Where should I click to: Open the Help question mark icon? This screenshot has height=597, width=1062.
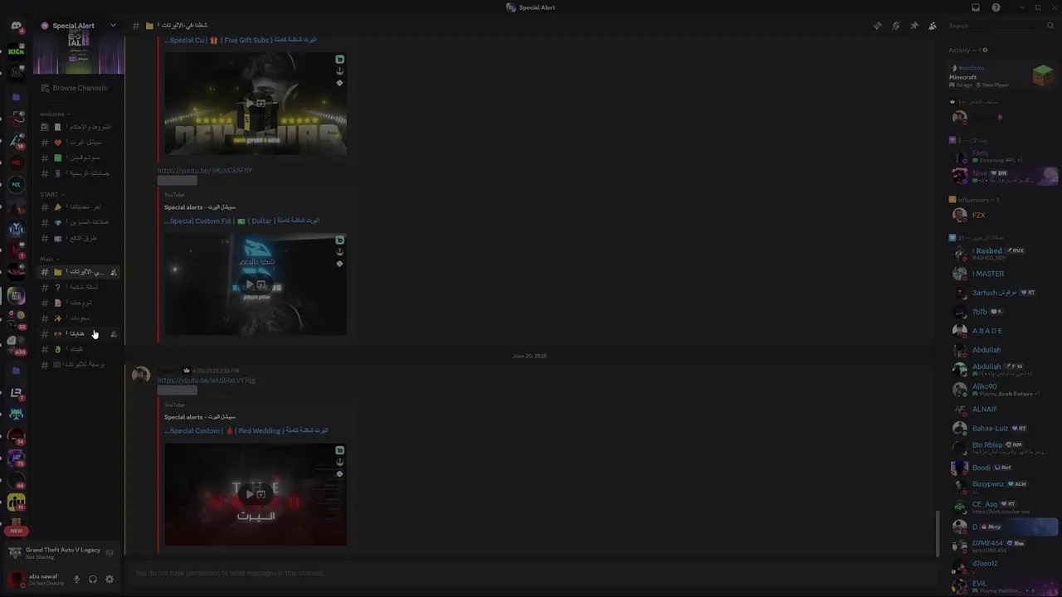point(996,7)
